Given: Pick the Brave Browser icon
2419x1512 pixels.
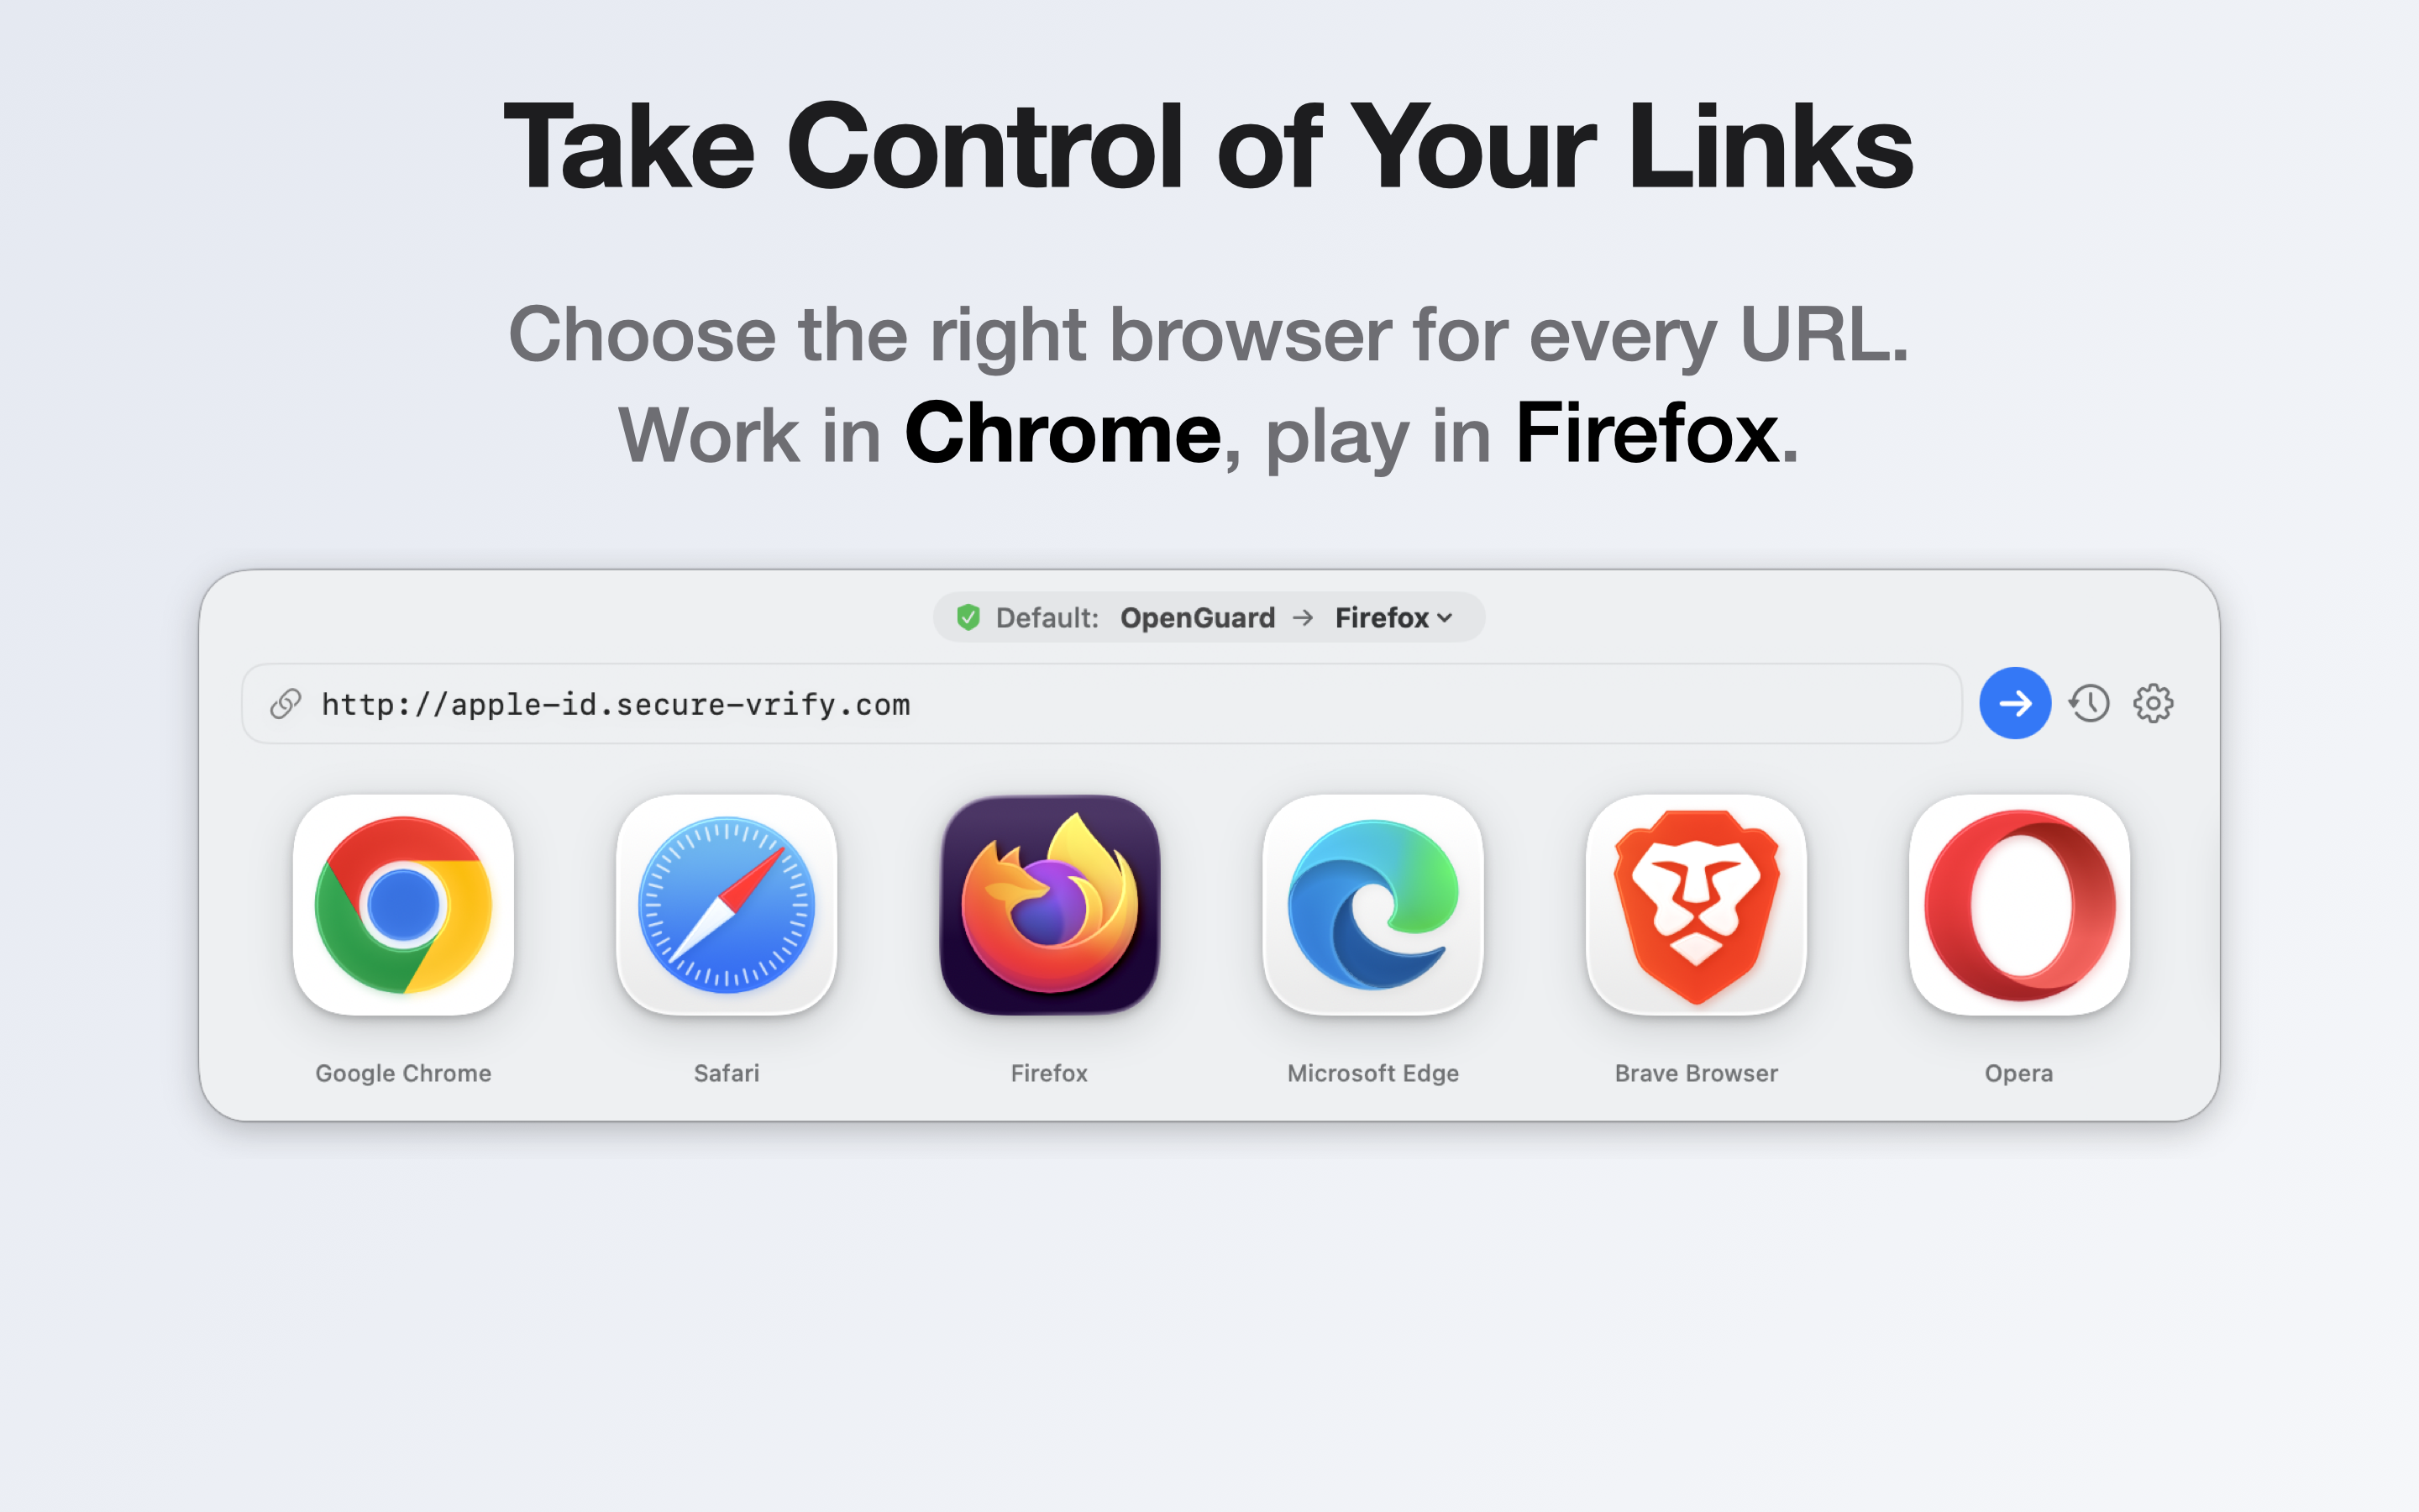Looking at the screenshot, I should pyautogui.click(x=1697, y=905).
